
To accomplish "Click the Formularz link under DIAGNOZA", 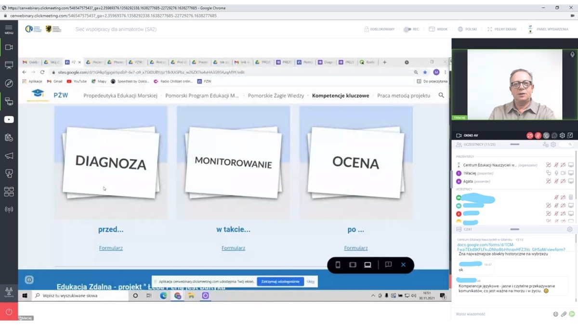I will coord(111,248).
